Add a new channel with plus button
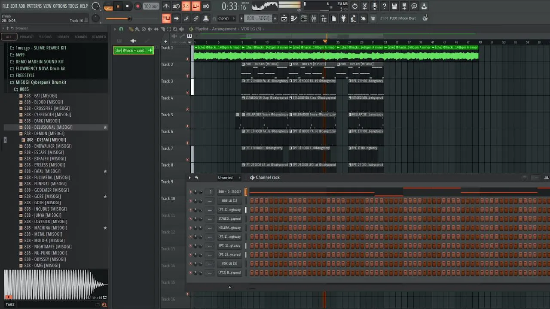This screenshot has width=550, height=309. coord(229,287)
